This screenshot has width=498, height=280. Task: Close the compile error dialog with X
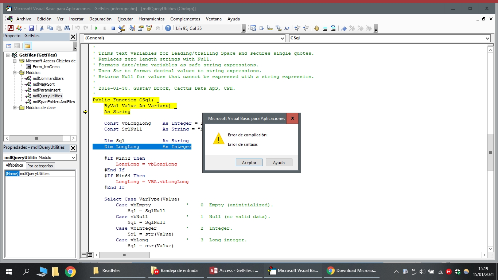pos(292,118)
